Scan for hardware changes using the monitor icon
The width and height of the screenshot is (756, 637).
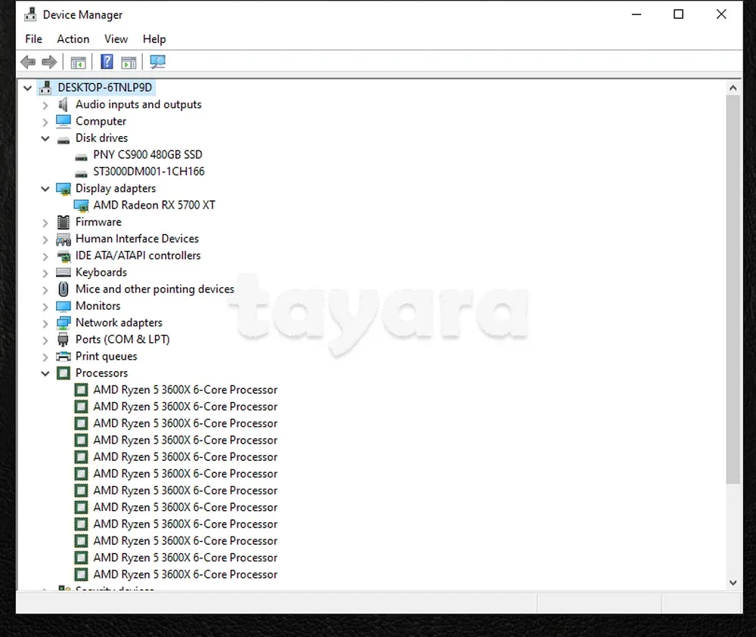(x=157, y=62)
